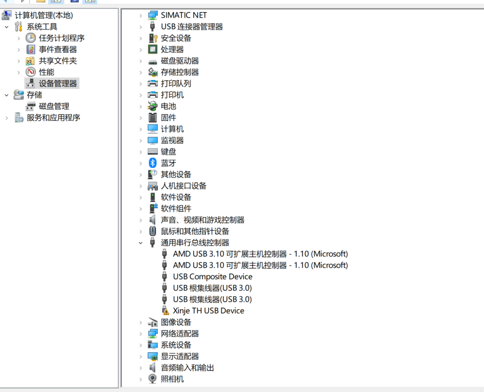Click the 性能 performance icon in left tree

pos(31,72)
